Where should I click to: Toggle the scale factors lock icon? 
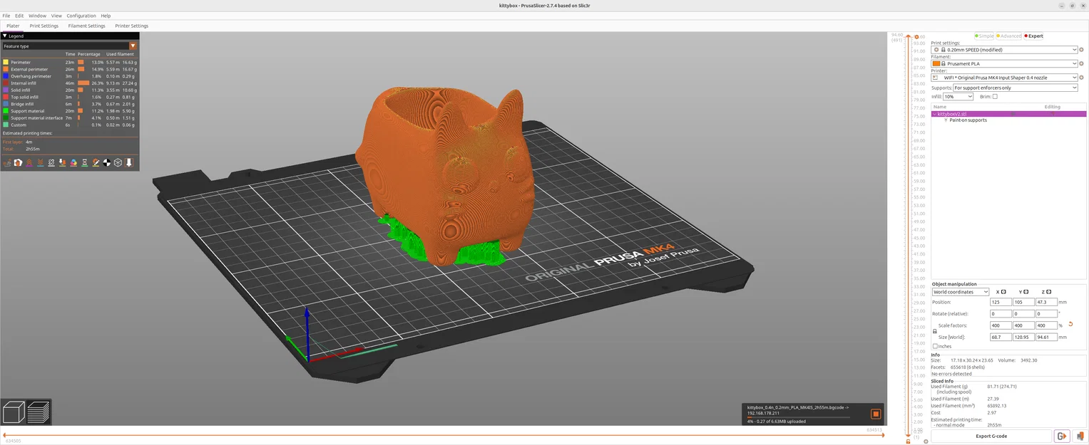coord(935,331)
